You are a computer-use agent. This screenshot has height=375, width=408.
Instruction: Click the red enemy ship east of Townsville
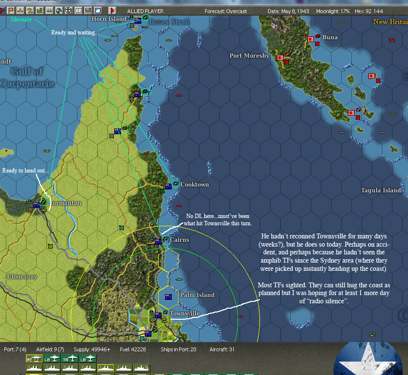(240, 316)
